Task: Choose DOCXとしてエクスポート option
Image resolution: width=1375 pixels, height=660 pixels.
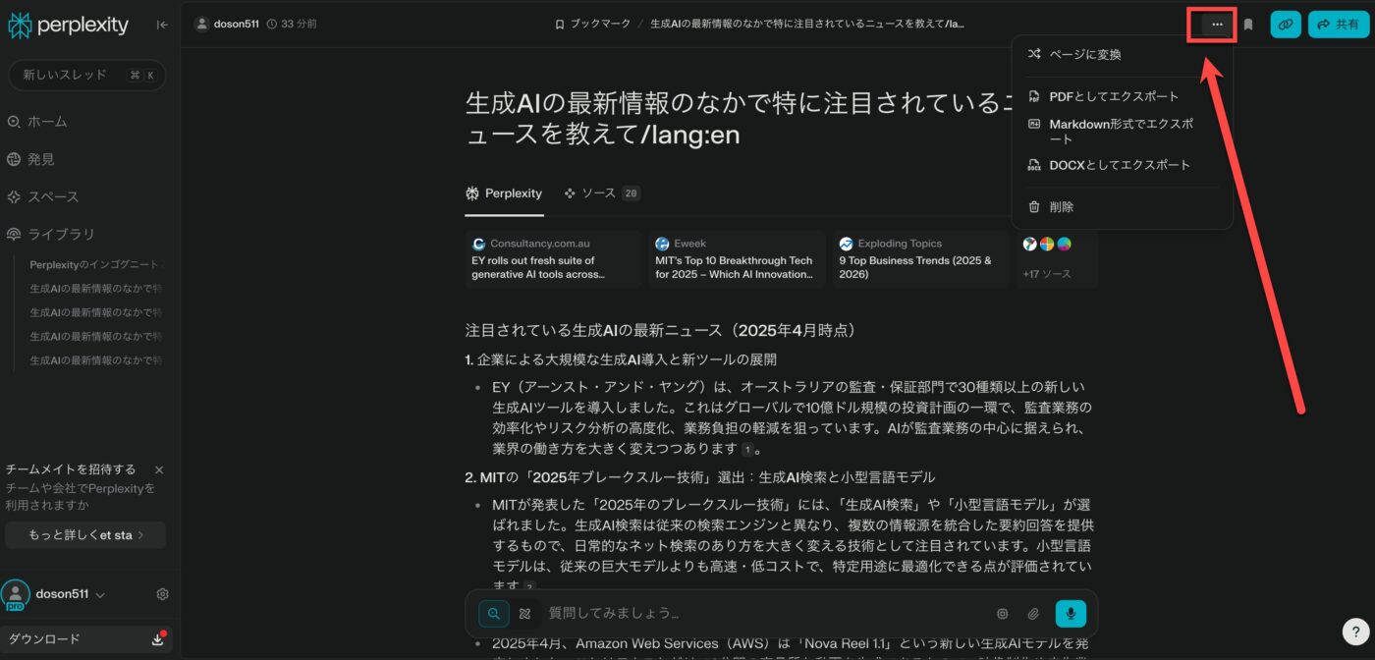Action: pos(1119,165)
